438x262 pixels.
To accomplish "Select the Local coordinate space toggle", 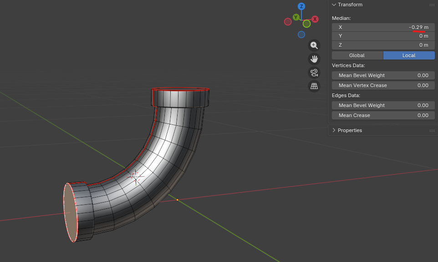I will 409,55.
